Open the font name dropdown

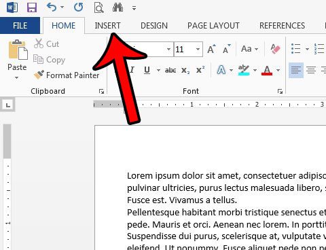(x=168, y=49)
